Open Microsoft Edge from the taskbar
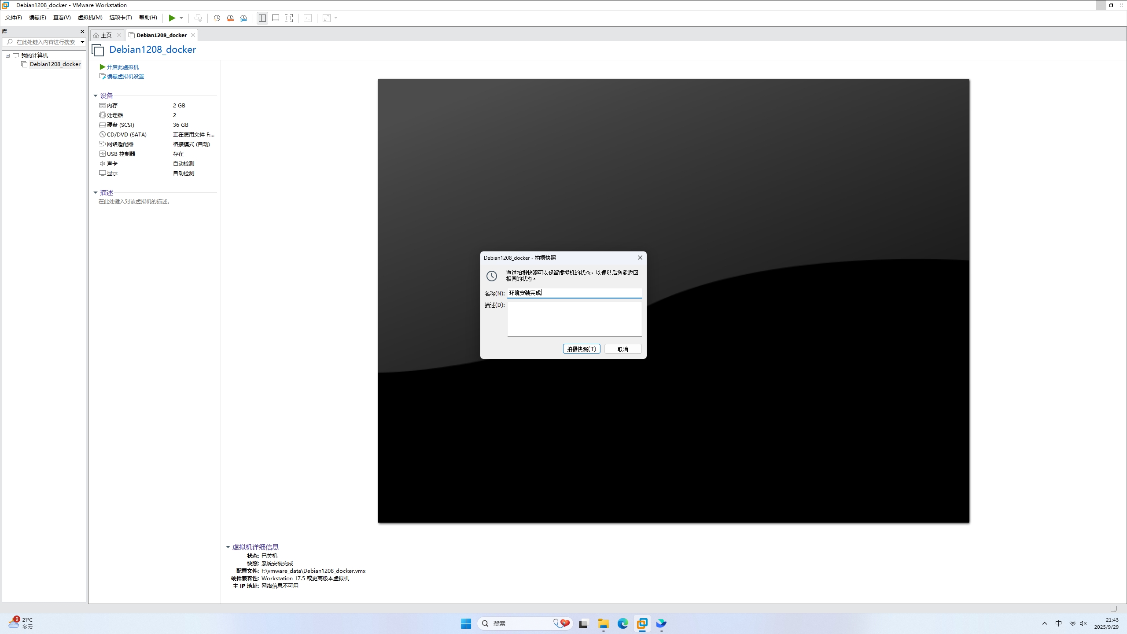This screenshot has height=634, width=1127. tap(622, 623)
